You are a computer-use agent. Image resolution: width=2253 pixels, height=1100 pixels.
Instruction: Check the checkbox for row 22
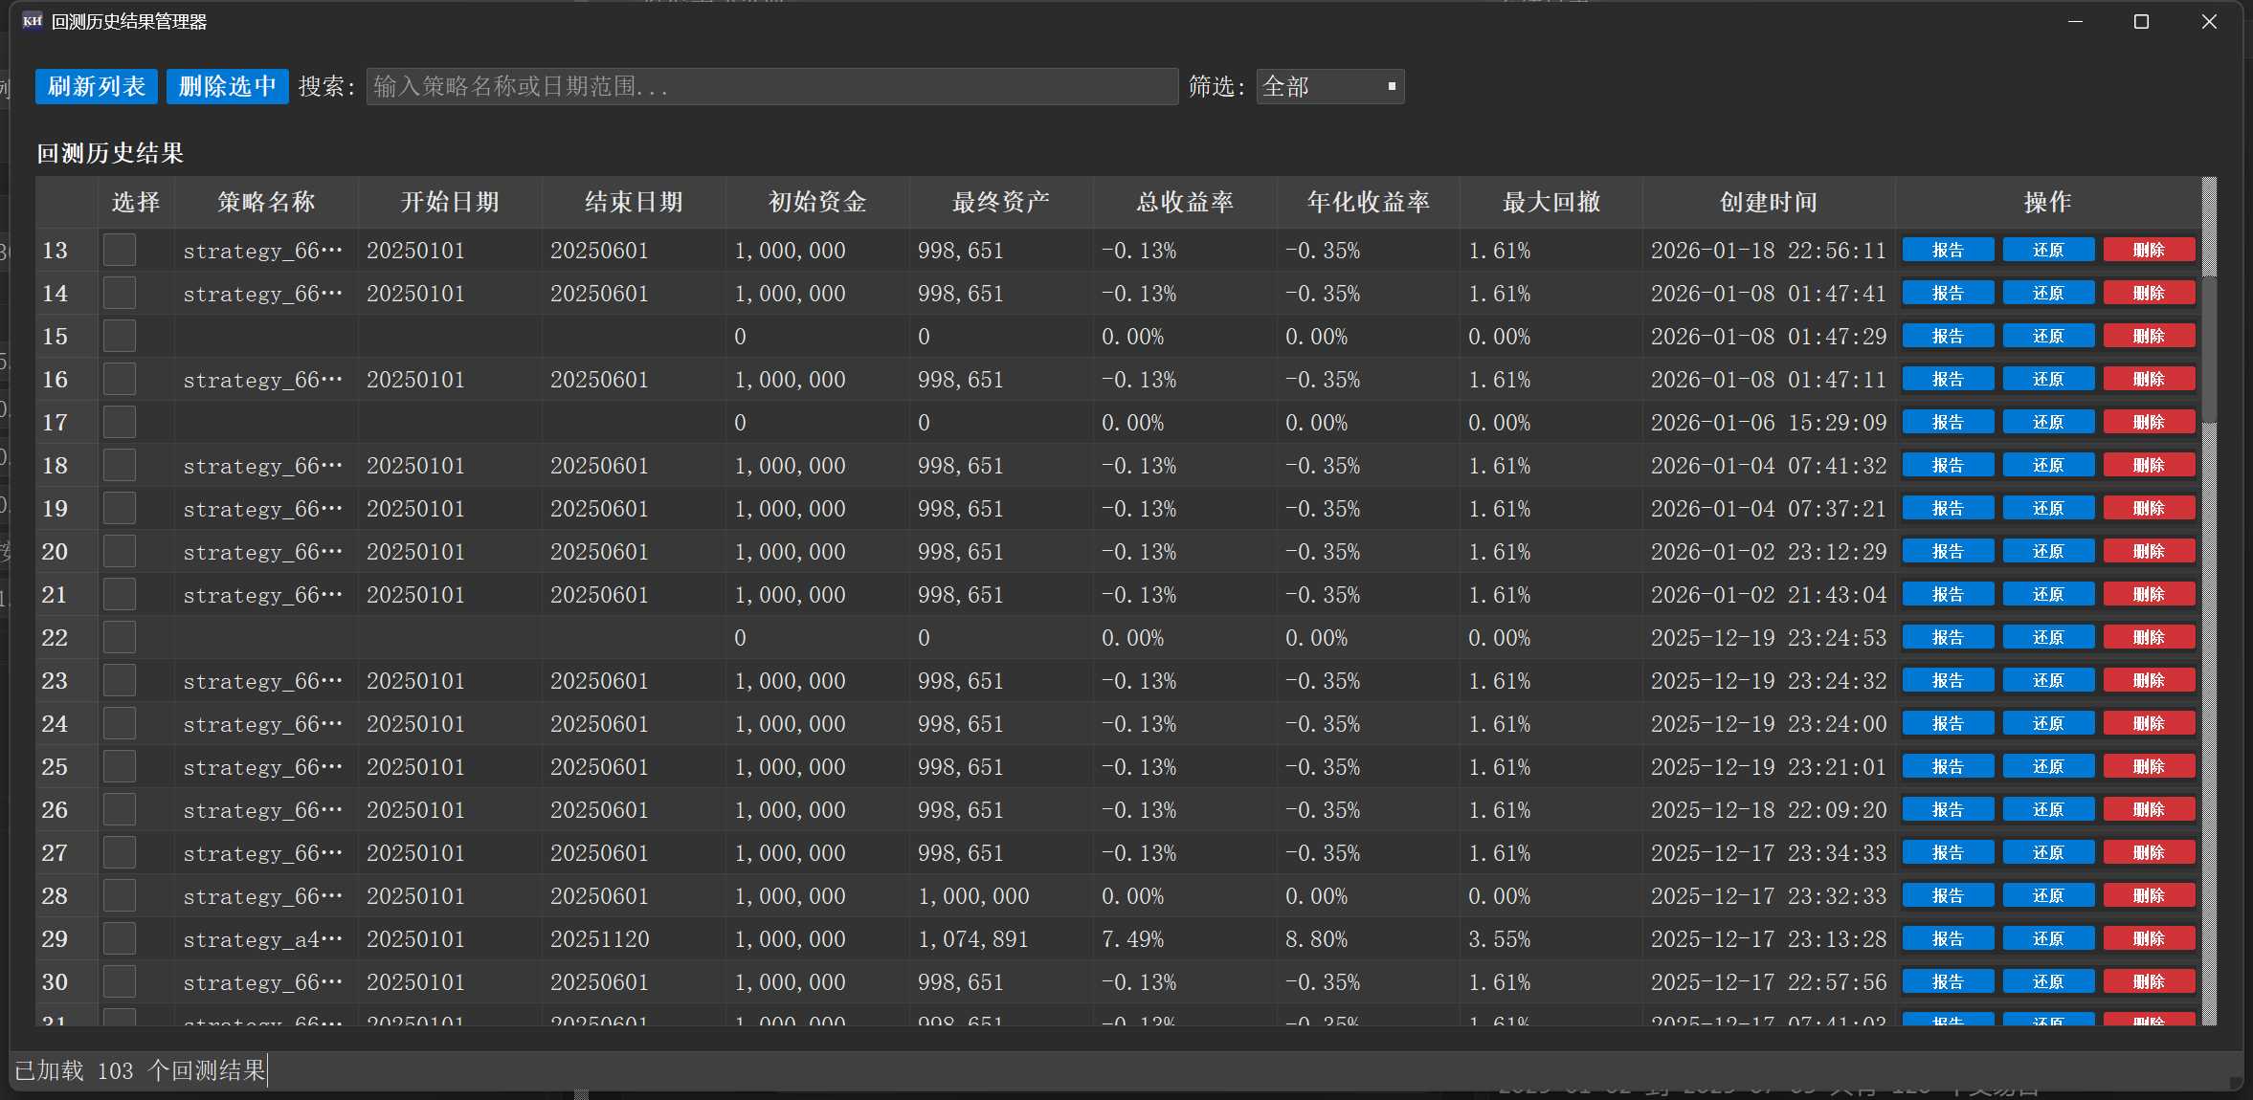pos(120,638)
